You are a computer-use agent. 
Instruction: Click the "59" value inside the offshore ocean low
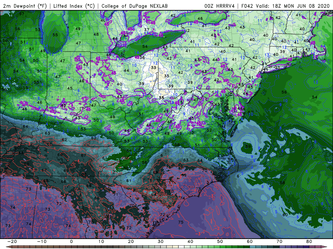click(x=248, y=146)
